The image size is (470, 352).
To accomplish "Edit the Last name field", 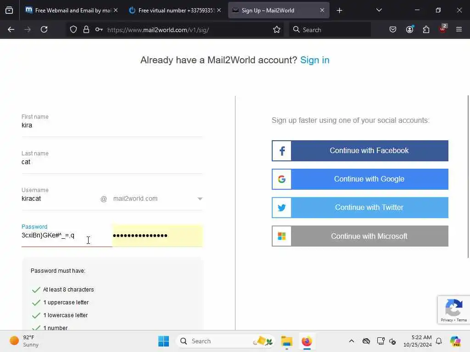I will [x=112, y=162].
